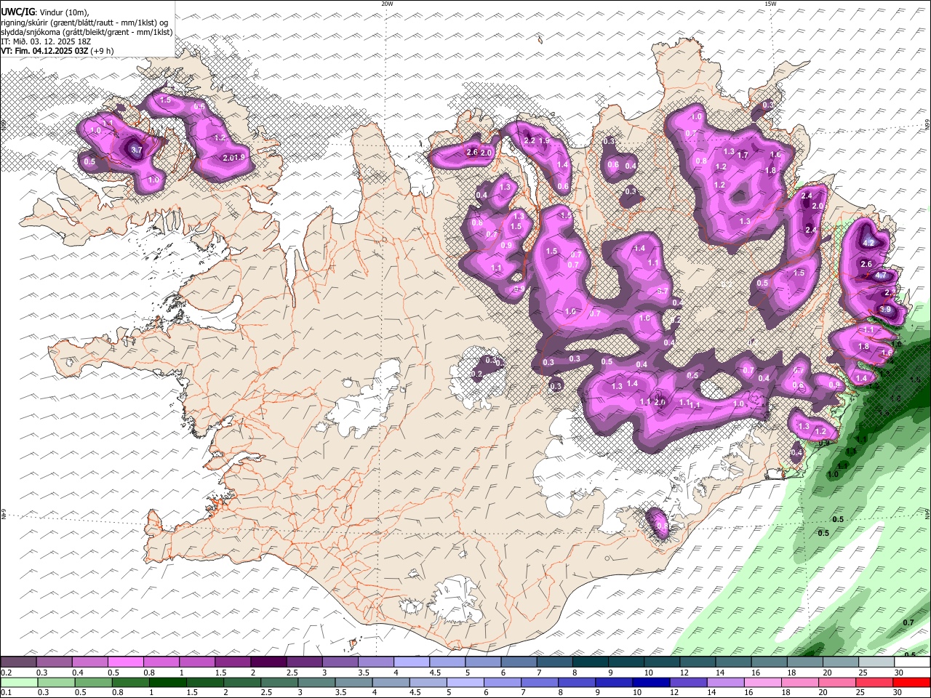This screenshot has width=931, height=698.
Task: Select the 8–9 blue swatch in the bottom legend row
Action: [577, 683]
